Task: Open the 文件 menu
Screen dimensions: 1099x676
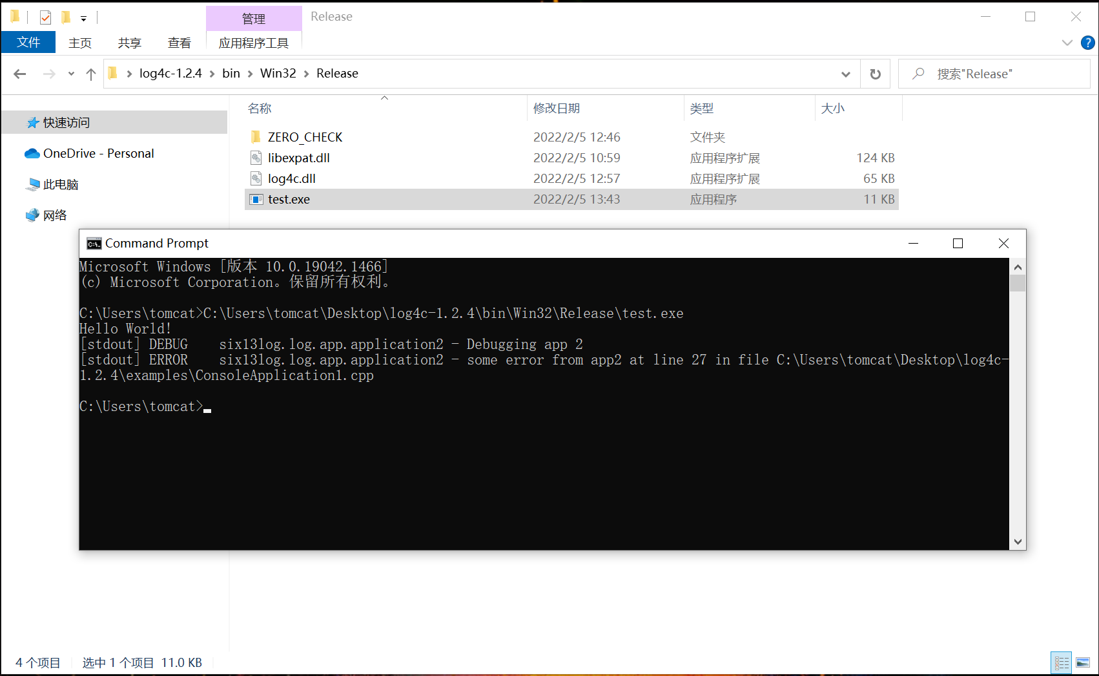Action: [x=28, y=42]
